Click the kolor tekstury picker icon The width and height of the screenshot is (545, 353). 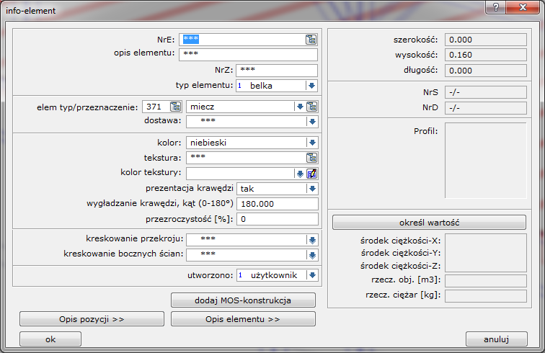point(311,173)
